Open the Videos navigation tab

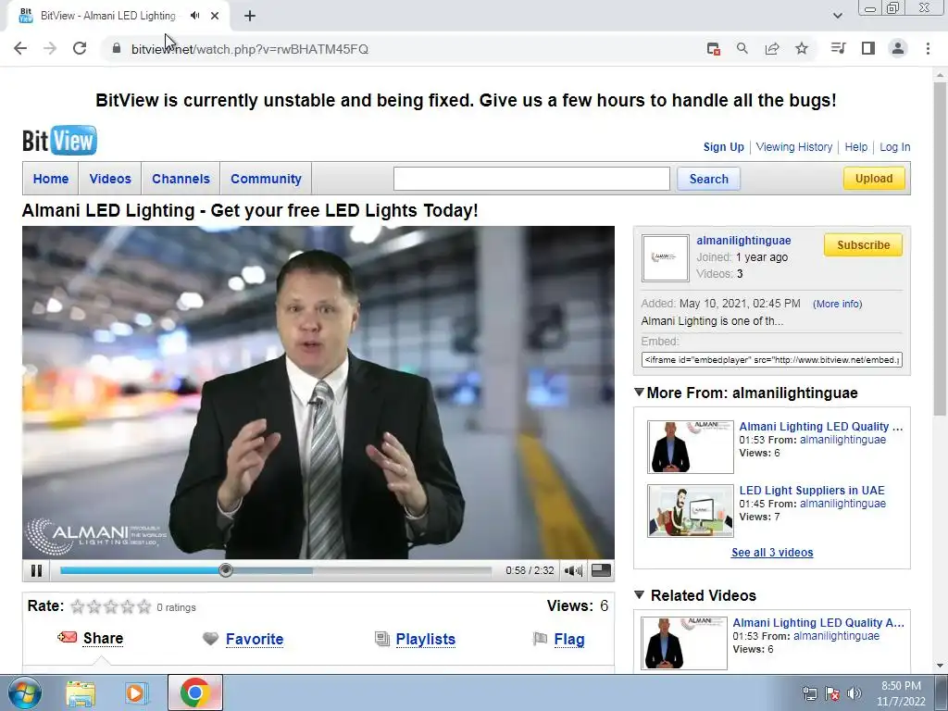tap(110, 179)
